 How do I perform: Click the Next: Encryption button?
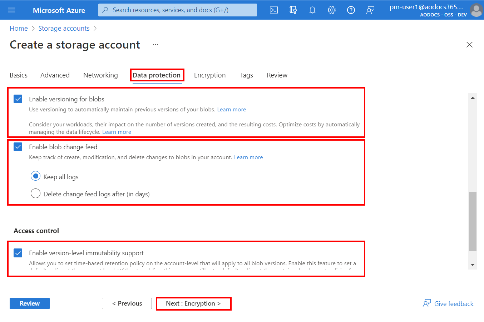[x=193, y=303]
